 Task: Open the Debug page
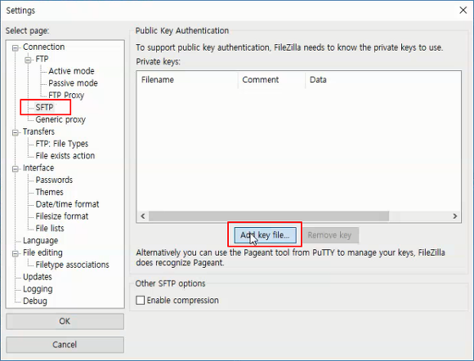tap(35, 301)
